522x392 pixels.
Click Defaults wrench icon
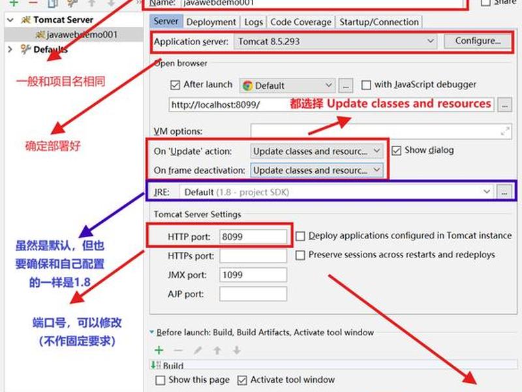click(x=25, y=50)
